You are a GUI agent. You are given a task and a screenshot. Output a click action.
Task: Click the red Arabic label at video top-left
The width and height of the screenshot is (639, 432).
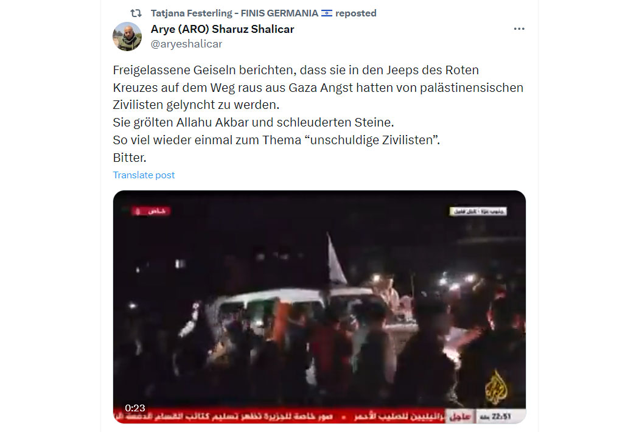coord(151,211)
